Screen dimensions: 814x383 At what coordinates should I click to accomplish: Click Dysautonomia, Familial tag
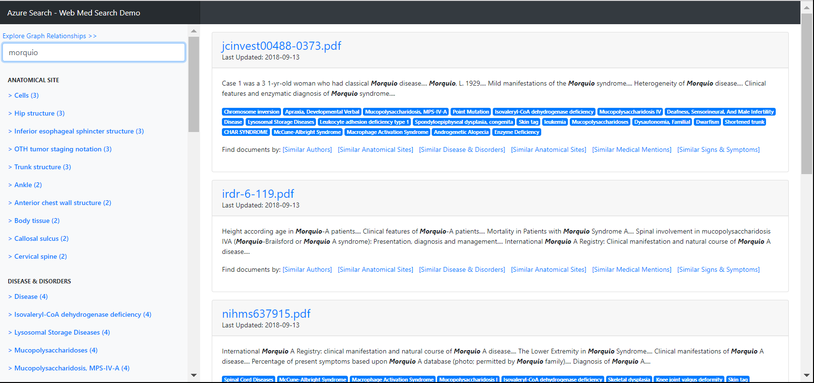[662, 122]
